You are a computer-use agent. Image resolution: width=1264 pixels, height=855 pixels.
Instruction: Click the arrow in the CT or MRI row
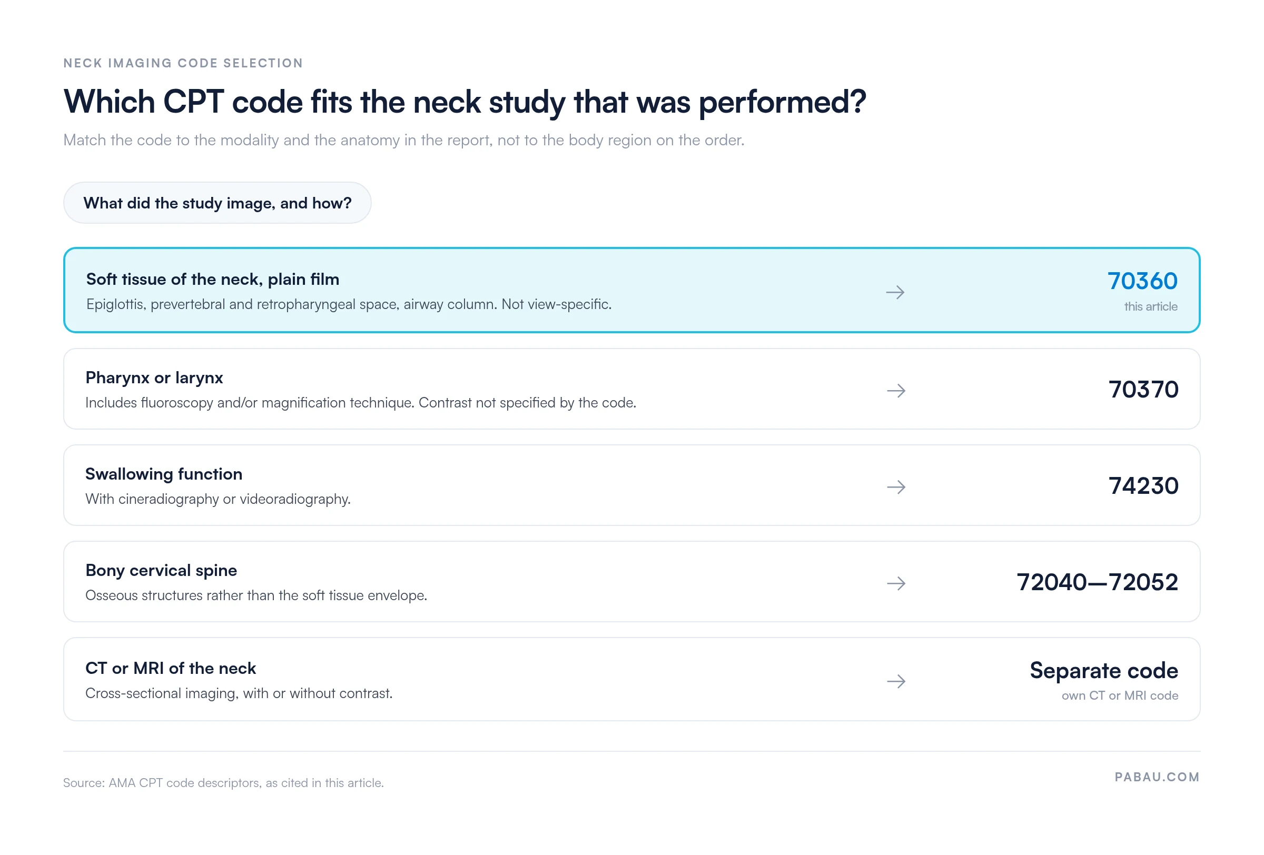[896, 681]
